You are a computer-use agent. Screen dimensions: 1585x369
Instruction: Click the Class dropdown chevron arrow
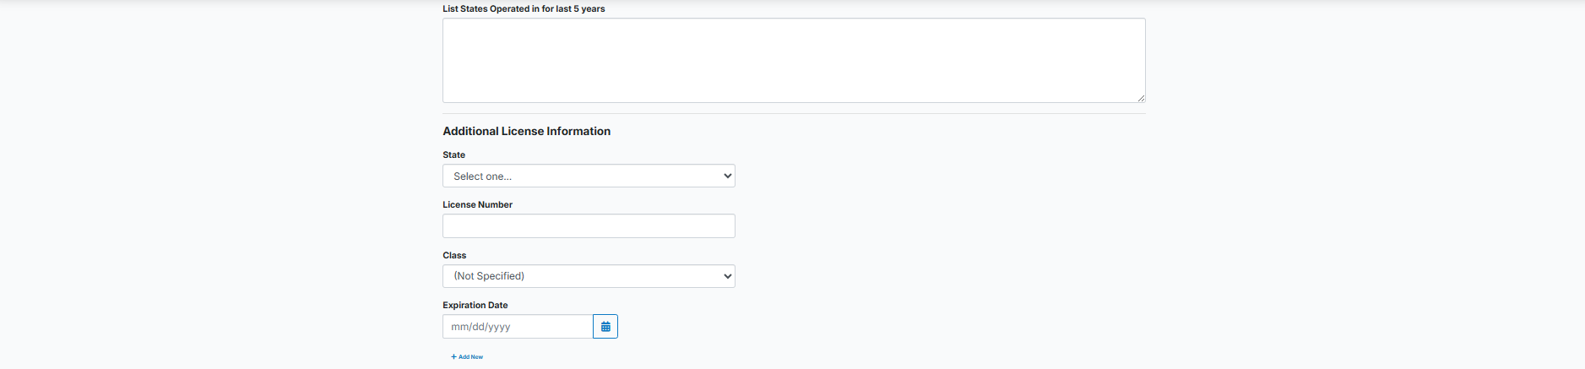click(727, 276)
